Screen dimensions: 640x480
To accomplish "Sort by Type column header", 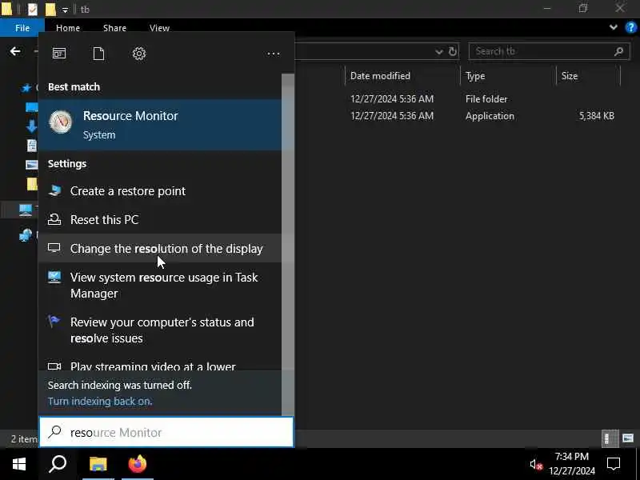I will (508, 76).
